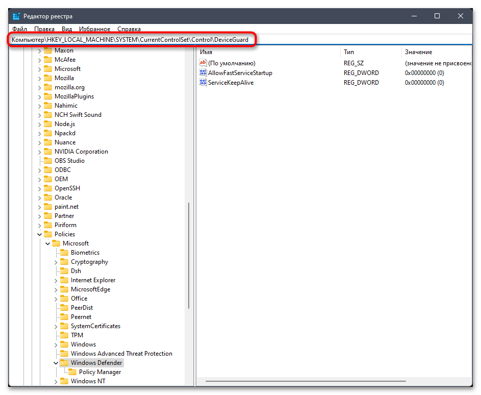
Task: Select the Windows Defender key
Action: (96, 363)
